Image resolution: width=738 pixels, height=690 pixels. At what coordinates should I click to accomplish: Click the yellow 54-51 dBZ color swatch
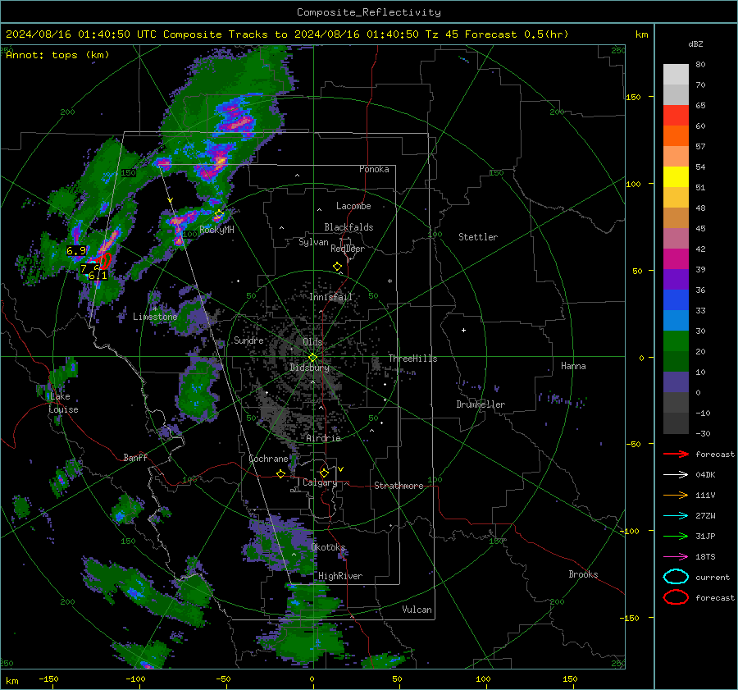pos(676,177)
